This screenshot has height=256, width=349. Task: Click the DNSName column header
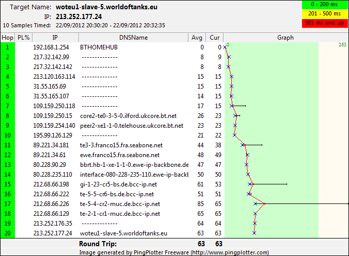point(133,38)
